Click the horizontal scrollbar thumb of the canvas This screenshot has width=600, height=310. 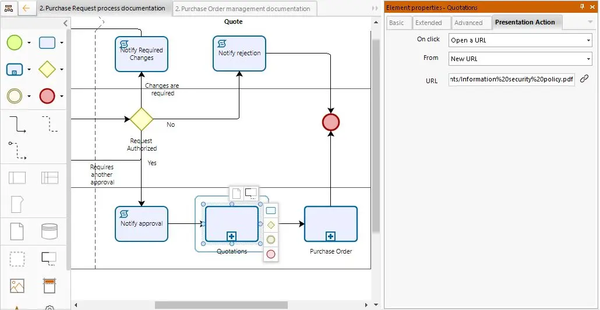[x=221, y=305]
